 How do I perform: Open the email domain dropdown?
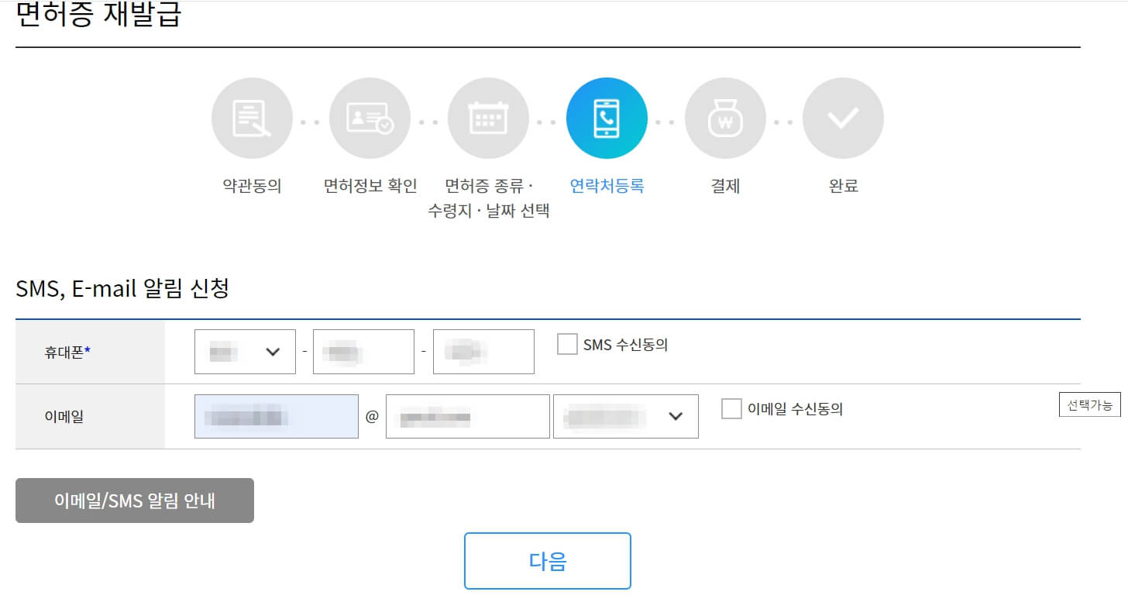coord(626,416)
